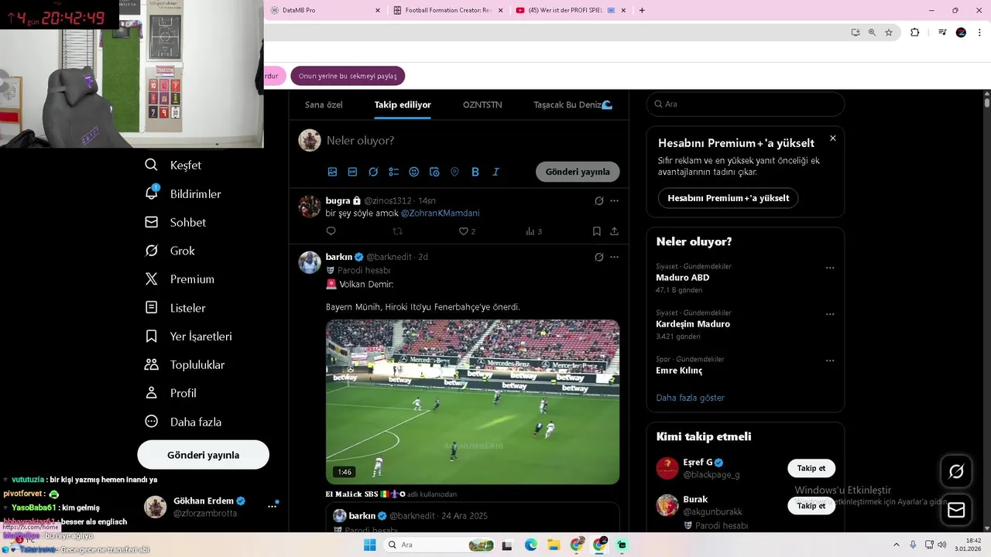Screen dimensions: 991x557
Task: Open options for Kardeşim Maduro trend
Action: [830, 315]
